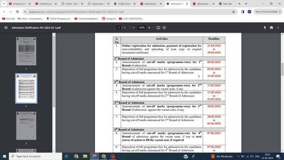Open Channel dashboard bookmark

[87, 19]
